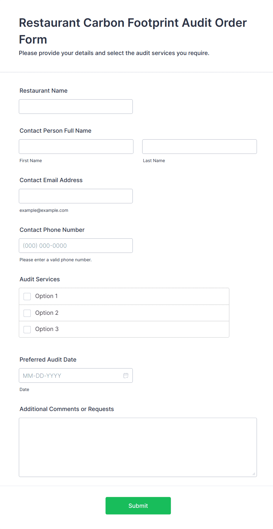Enable the Option 2 checkbox
Image resolution: width=273 pixels, height=529 pixels.
(x=27, y=313)
